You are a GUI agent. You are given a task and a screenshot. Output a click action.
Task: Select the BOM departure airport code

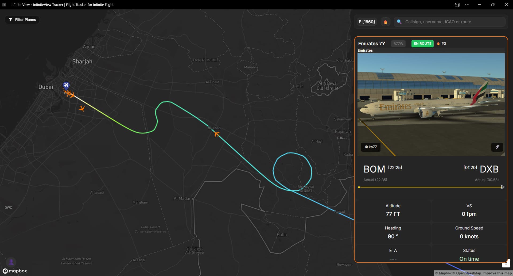pos(374,169)
